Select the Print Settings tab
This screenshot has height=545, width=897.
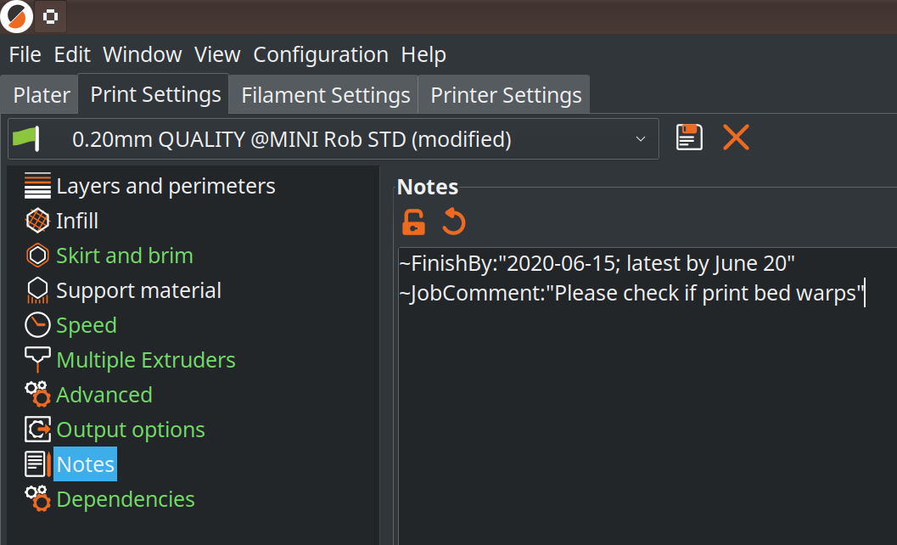tap(155, 94)
